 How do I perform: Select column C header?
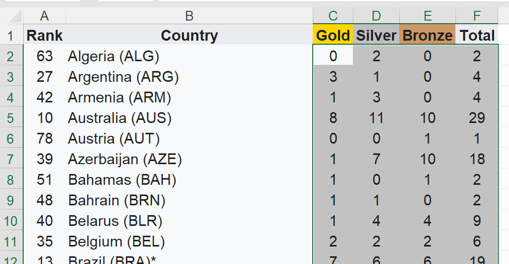[333, 15]
